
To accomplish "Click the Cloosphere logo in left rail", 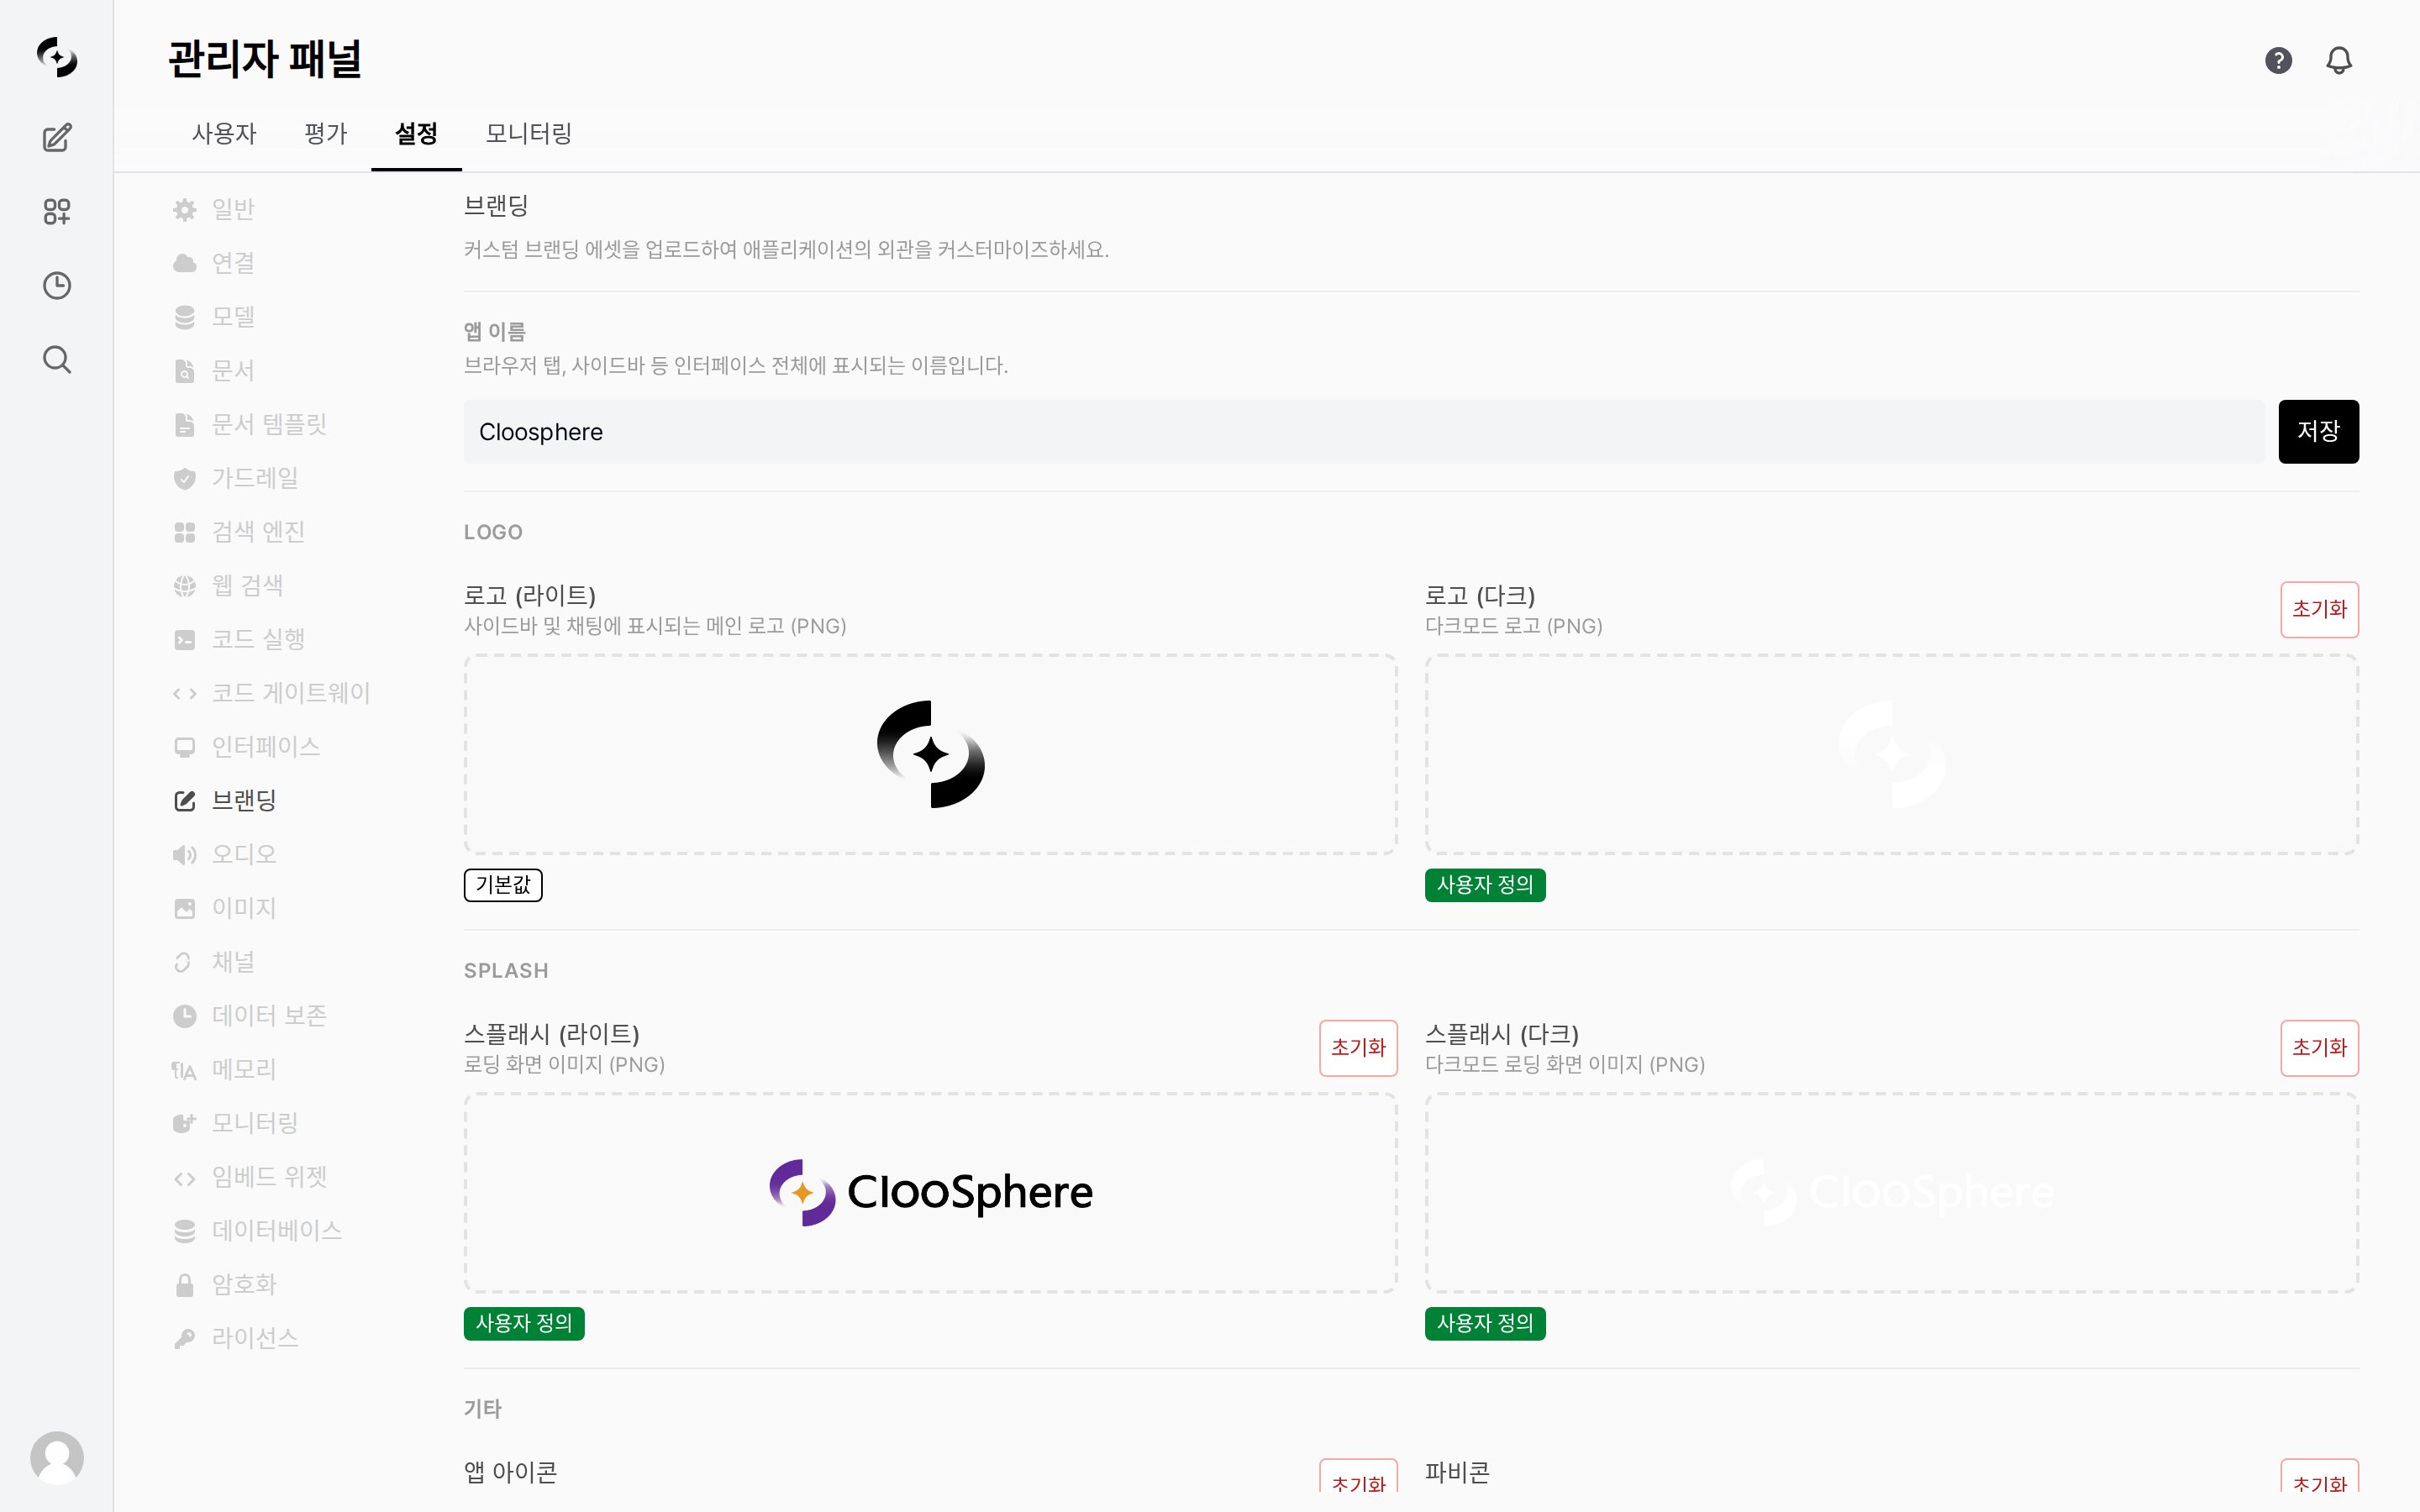I will [x=57, y=57].
